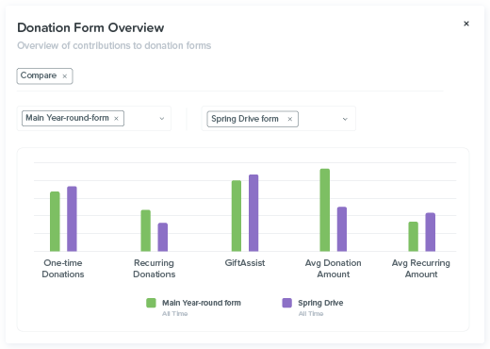
Task: Click green Recurring Donations bar
Action: click(x=146, y=230)
